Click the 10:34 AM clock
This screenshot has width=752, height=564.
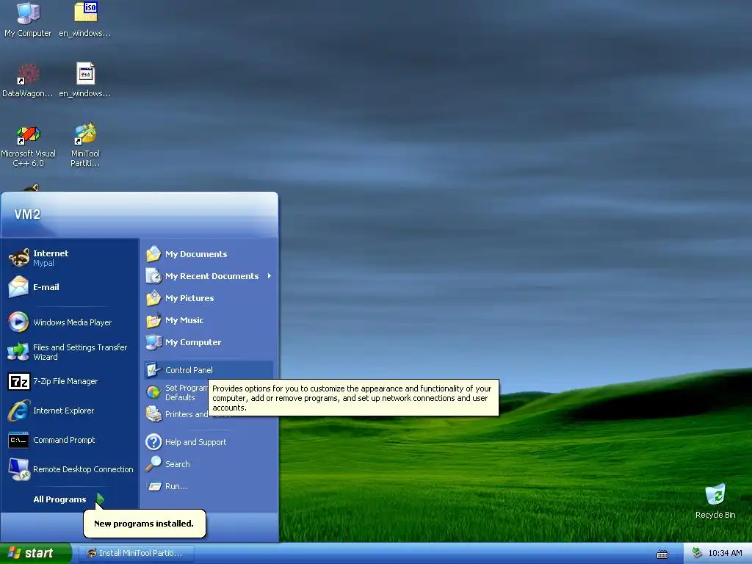[725, 553]
